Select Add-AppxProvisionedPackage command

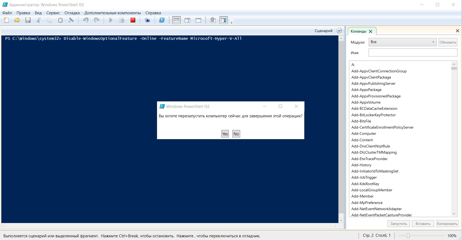click(x=376, y=96)
